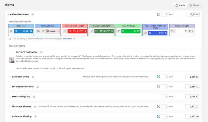
Task: Click the 30" Bathroom Vanity takeoff icon
Action: (x=158, y=87)
